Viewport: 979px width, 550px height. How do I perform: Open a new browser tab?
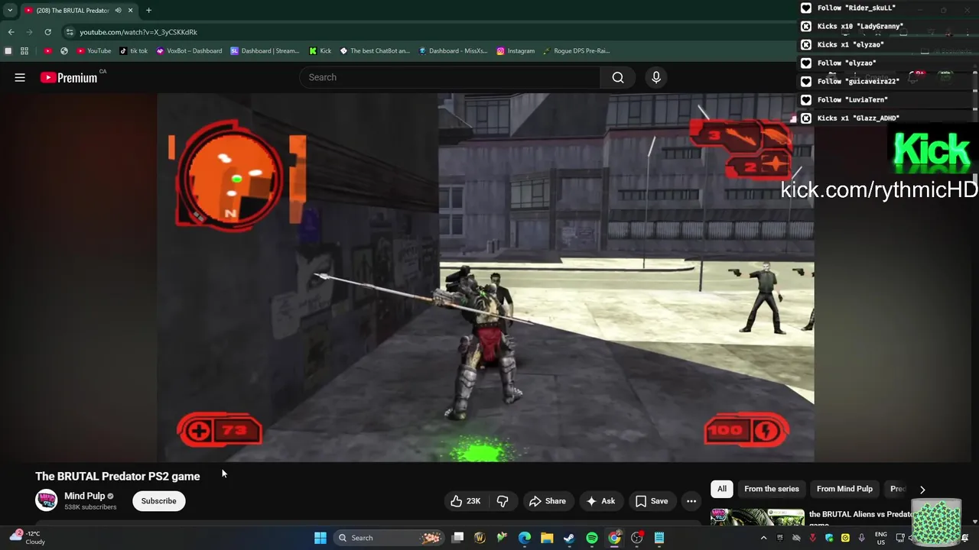tap(148, 11)
